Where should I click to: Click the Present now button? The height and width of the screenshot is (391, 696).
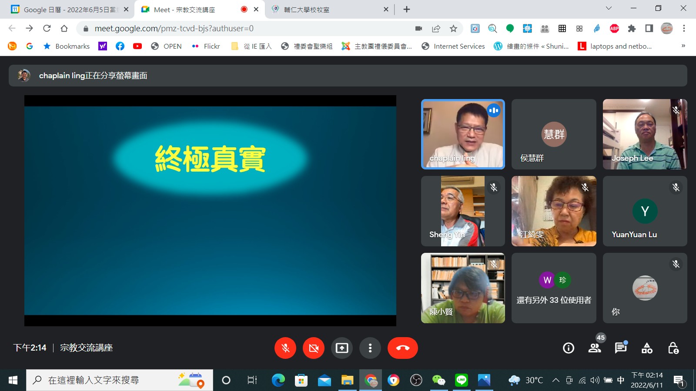tap(342, 348)
